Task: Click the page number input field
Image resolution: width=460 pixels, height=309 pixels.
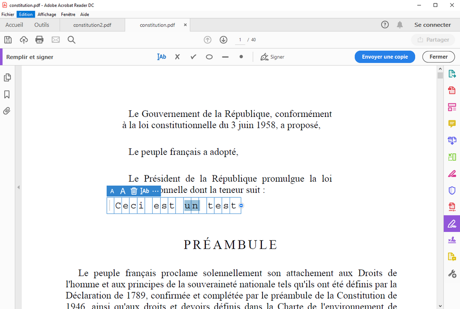Action: click(x=240, y=40)
